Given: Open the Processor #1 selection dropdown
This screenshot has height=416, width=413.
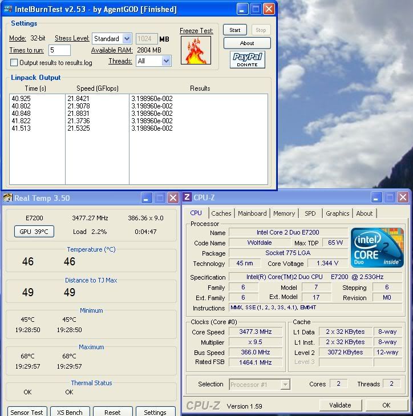Looking at the screenshot, I should coord(285,384).
